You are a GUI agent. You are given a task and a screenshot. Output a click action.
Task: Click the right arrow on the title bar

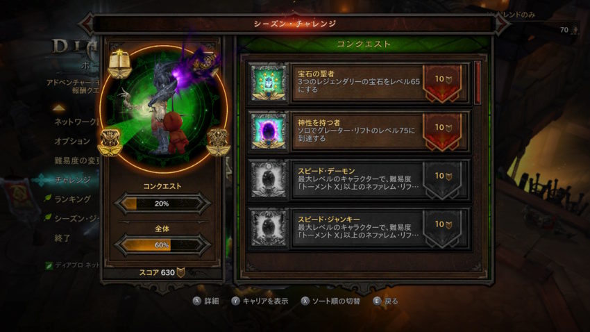coord(502,24)
